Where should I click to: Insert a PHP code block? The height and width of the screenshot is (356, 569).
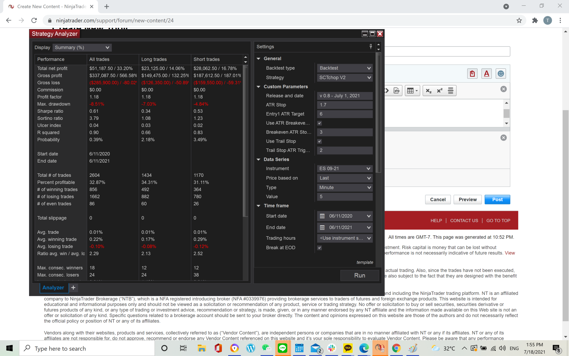pyautogui.click(x=397, y=90)
